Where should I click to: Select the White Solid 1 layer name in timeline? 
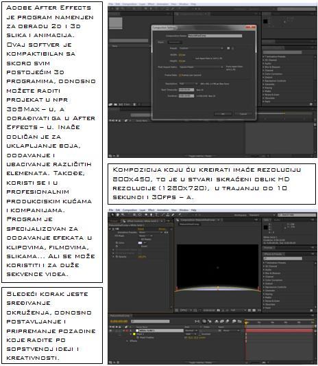161,330
